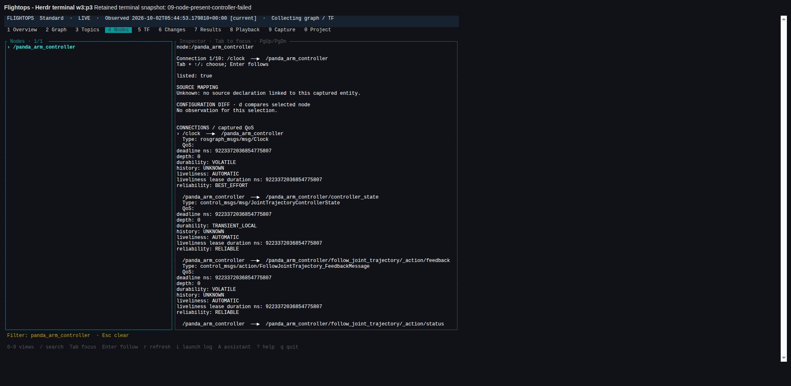Click the 'Tab focus' footer hint
The height and width of the screenshot is (386, 791).
point(83,347)
